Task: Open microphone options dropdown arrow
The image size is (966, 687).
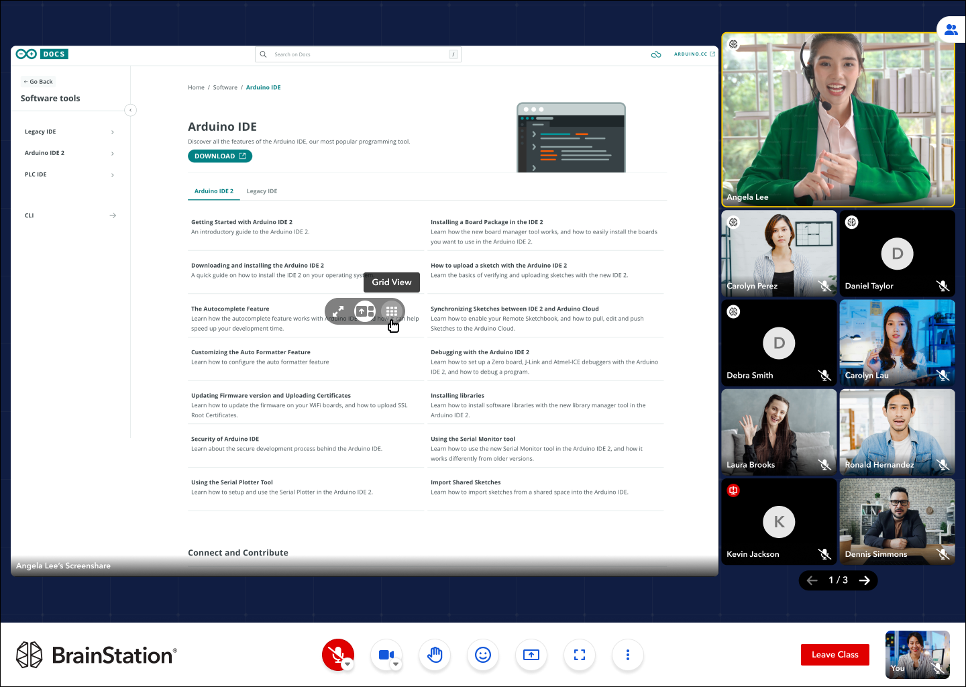Action: tap(347, 664)
